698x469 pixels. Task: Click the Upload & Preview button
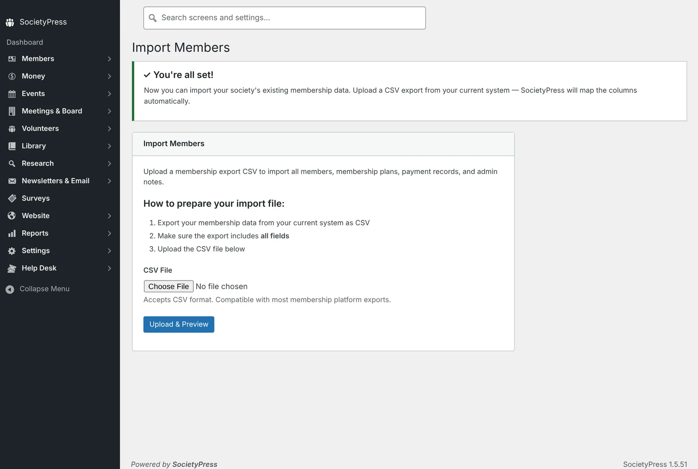(179, 325)
